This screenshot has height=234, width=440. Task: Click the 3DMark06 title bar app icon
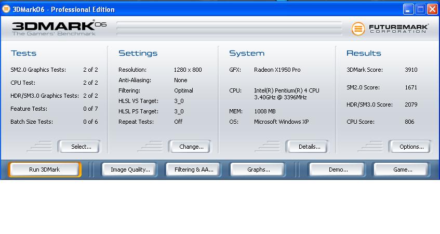(x=6, y=9)
